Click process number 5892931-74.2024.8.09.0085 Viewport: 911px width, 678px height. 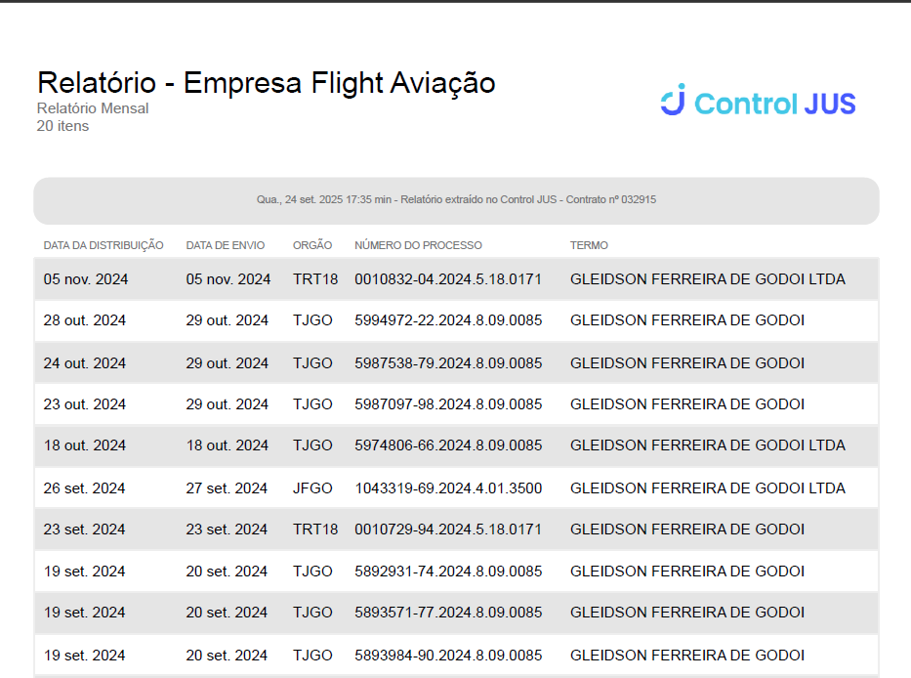[448, 572]
